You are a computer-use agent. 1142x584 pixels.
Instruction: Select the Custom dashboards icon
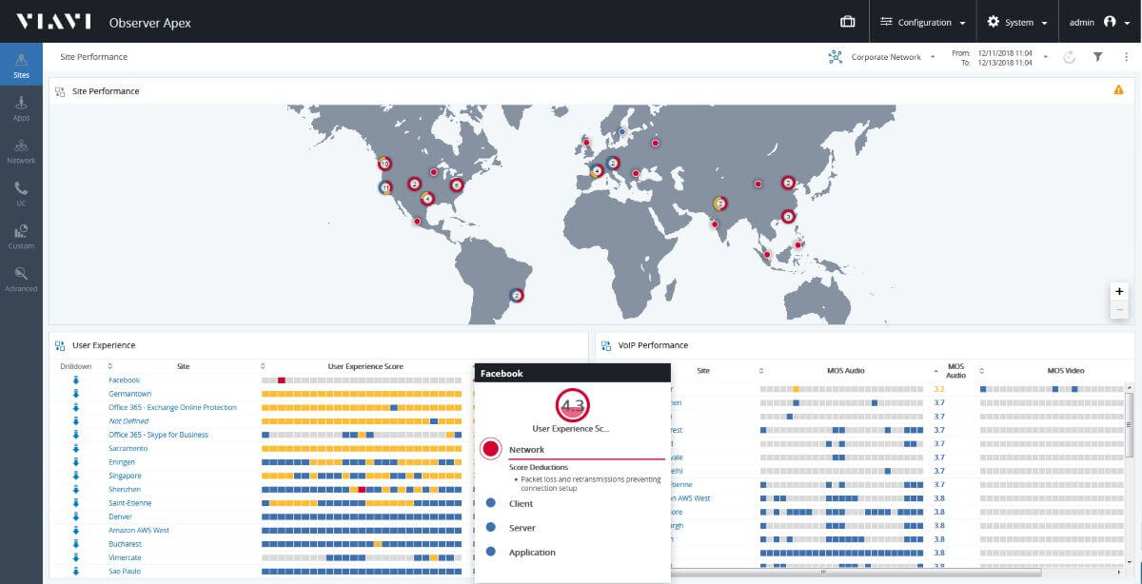[21, 236]
